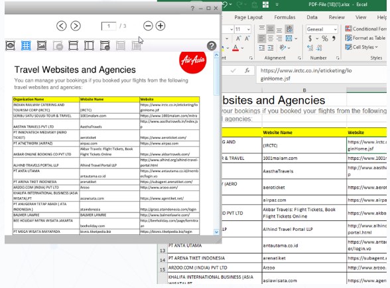
Task: Open the Accounting format dropdown arrow
Action: click(x=317, y=38)
